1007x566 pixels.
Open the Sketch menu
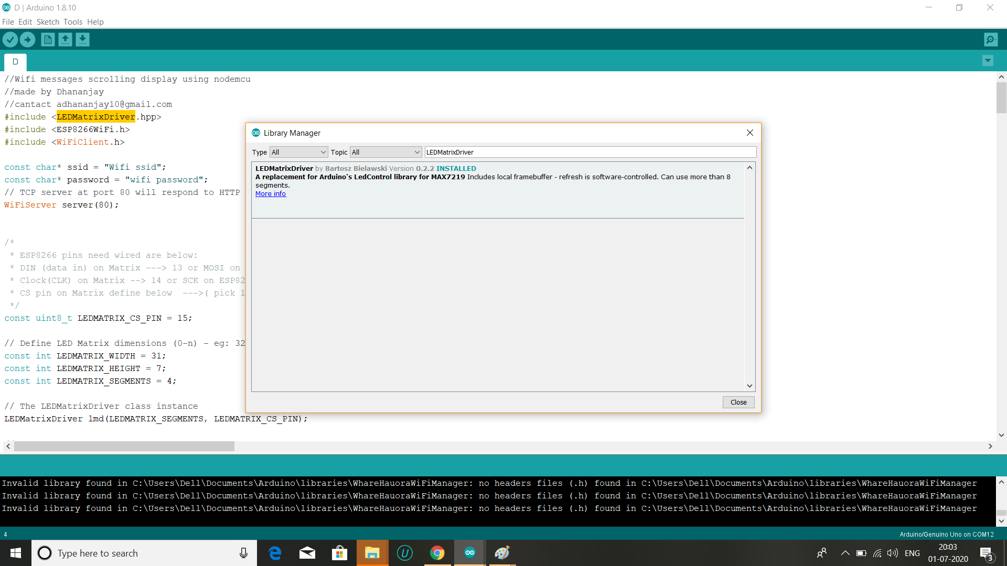(x=48, y=22)
